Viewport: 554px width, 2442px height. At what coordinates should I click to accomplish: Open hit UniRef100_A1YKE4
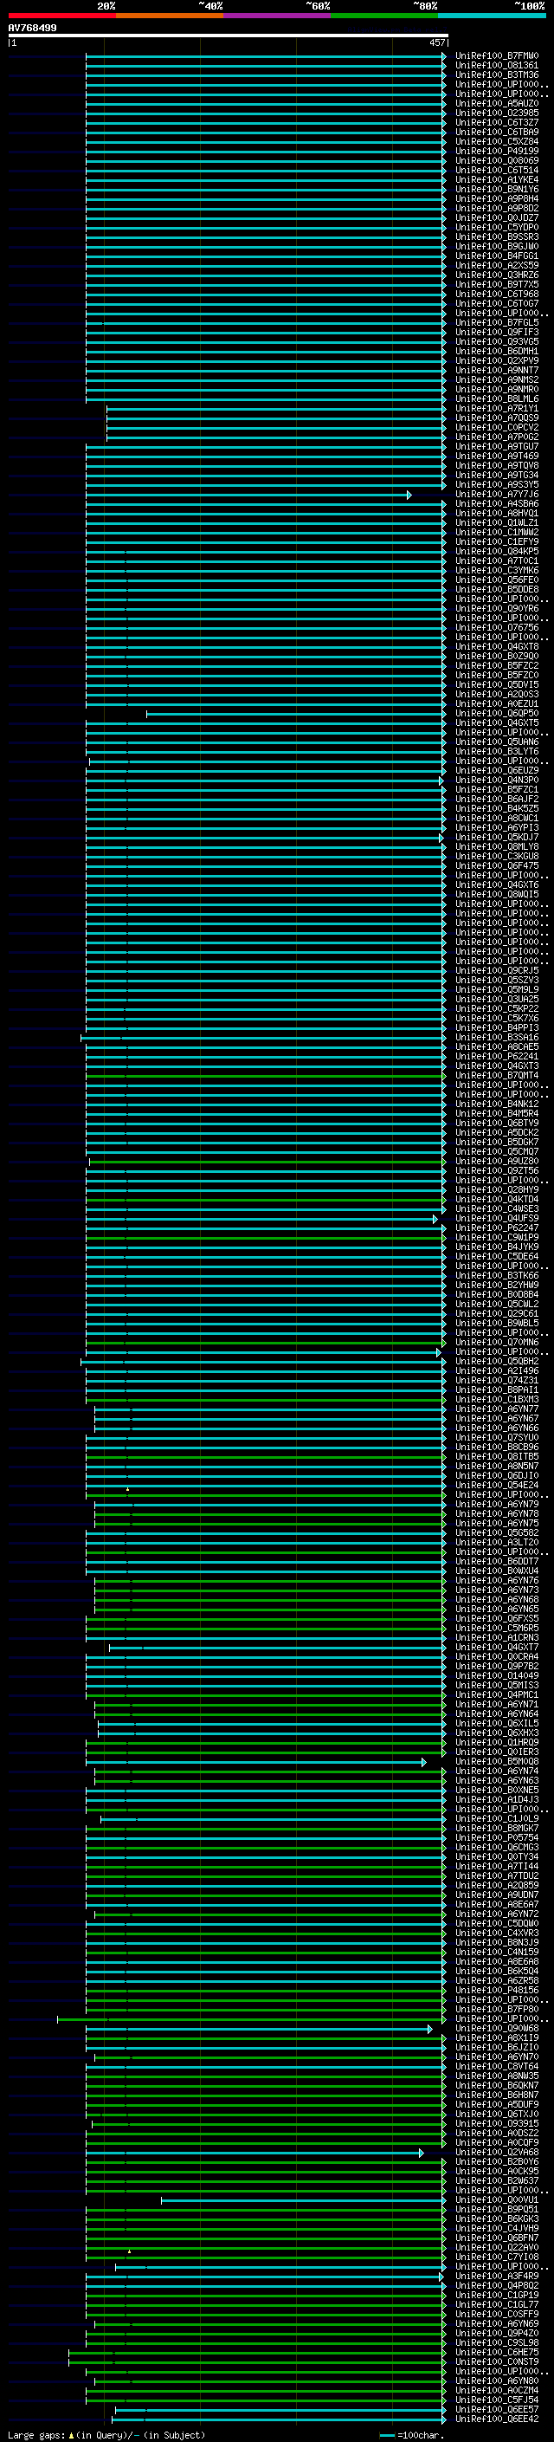[497, 179]
